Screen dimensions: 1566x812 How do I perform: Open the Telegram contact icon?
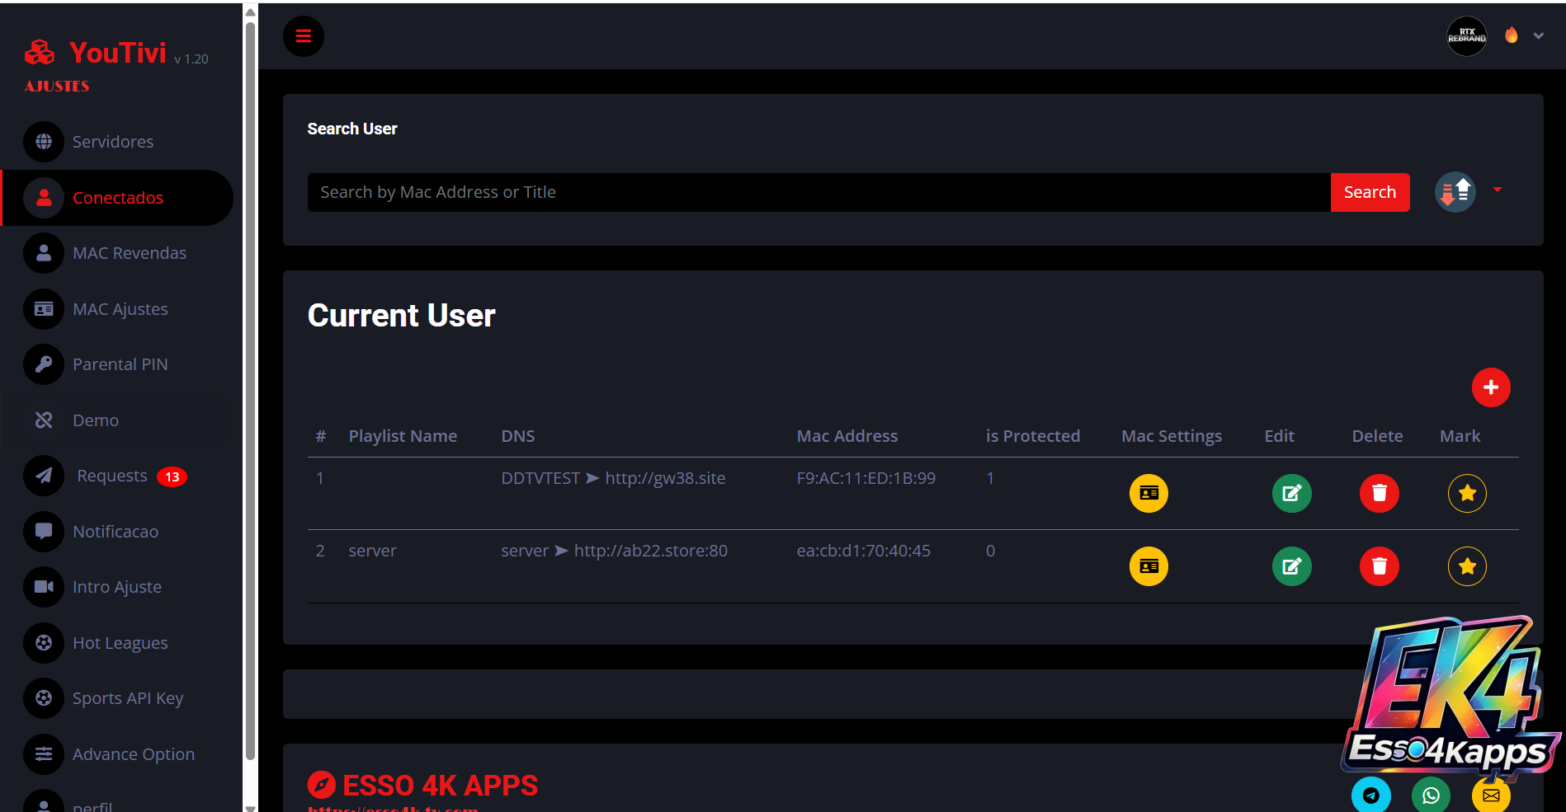(1370, 796)
